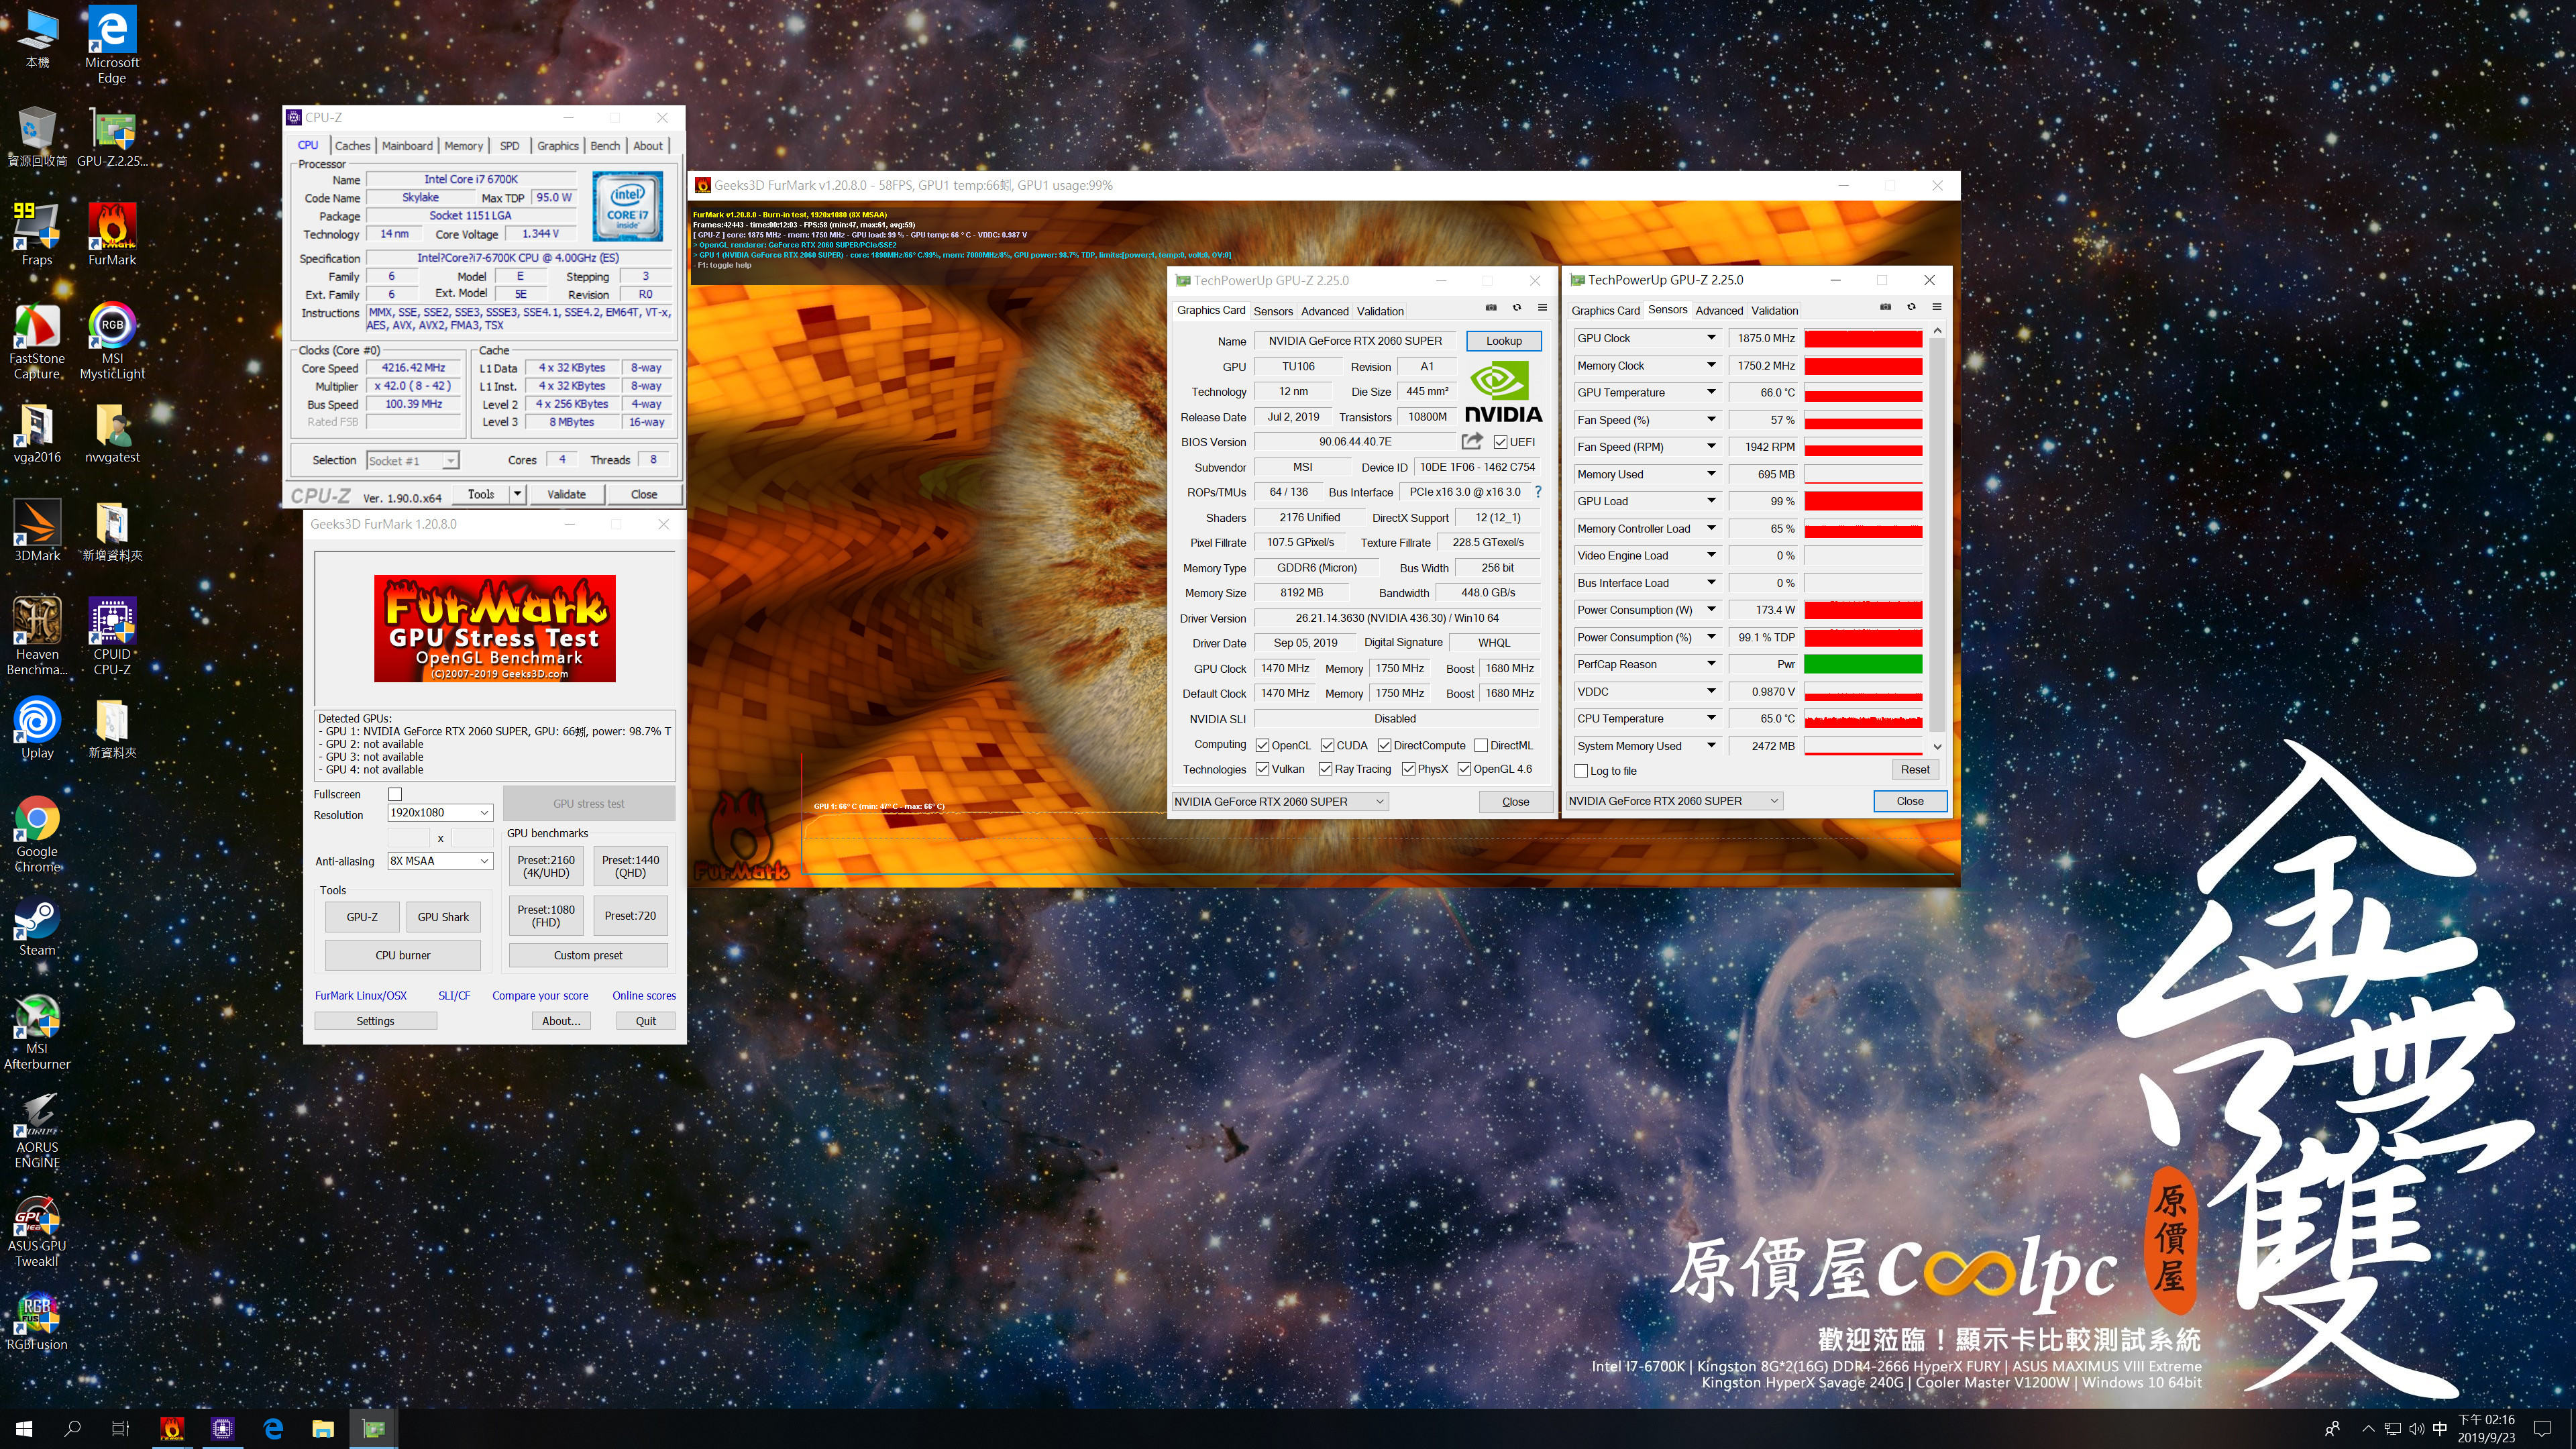Viewport: 2576px width, 1449px height.
Task: Click the refresh icon in GPU-Z Sensors window
Action: pyautogui.click(x=1911, y=307)
